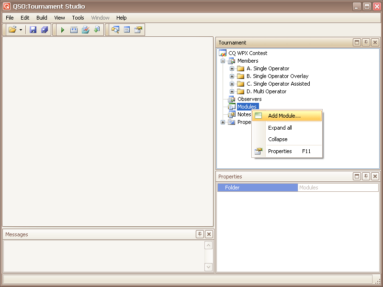383x287 pixels.
Task: Expand the A. Single Operator folder
Action: tap(232, 68)
